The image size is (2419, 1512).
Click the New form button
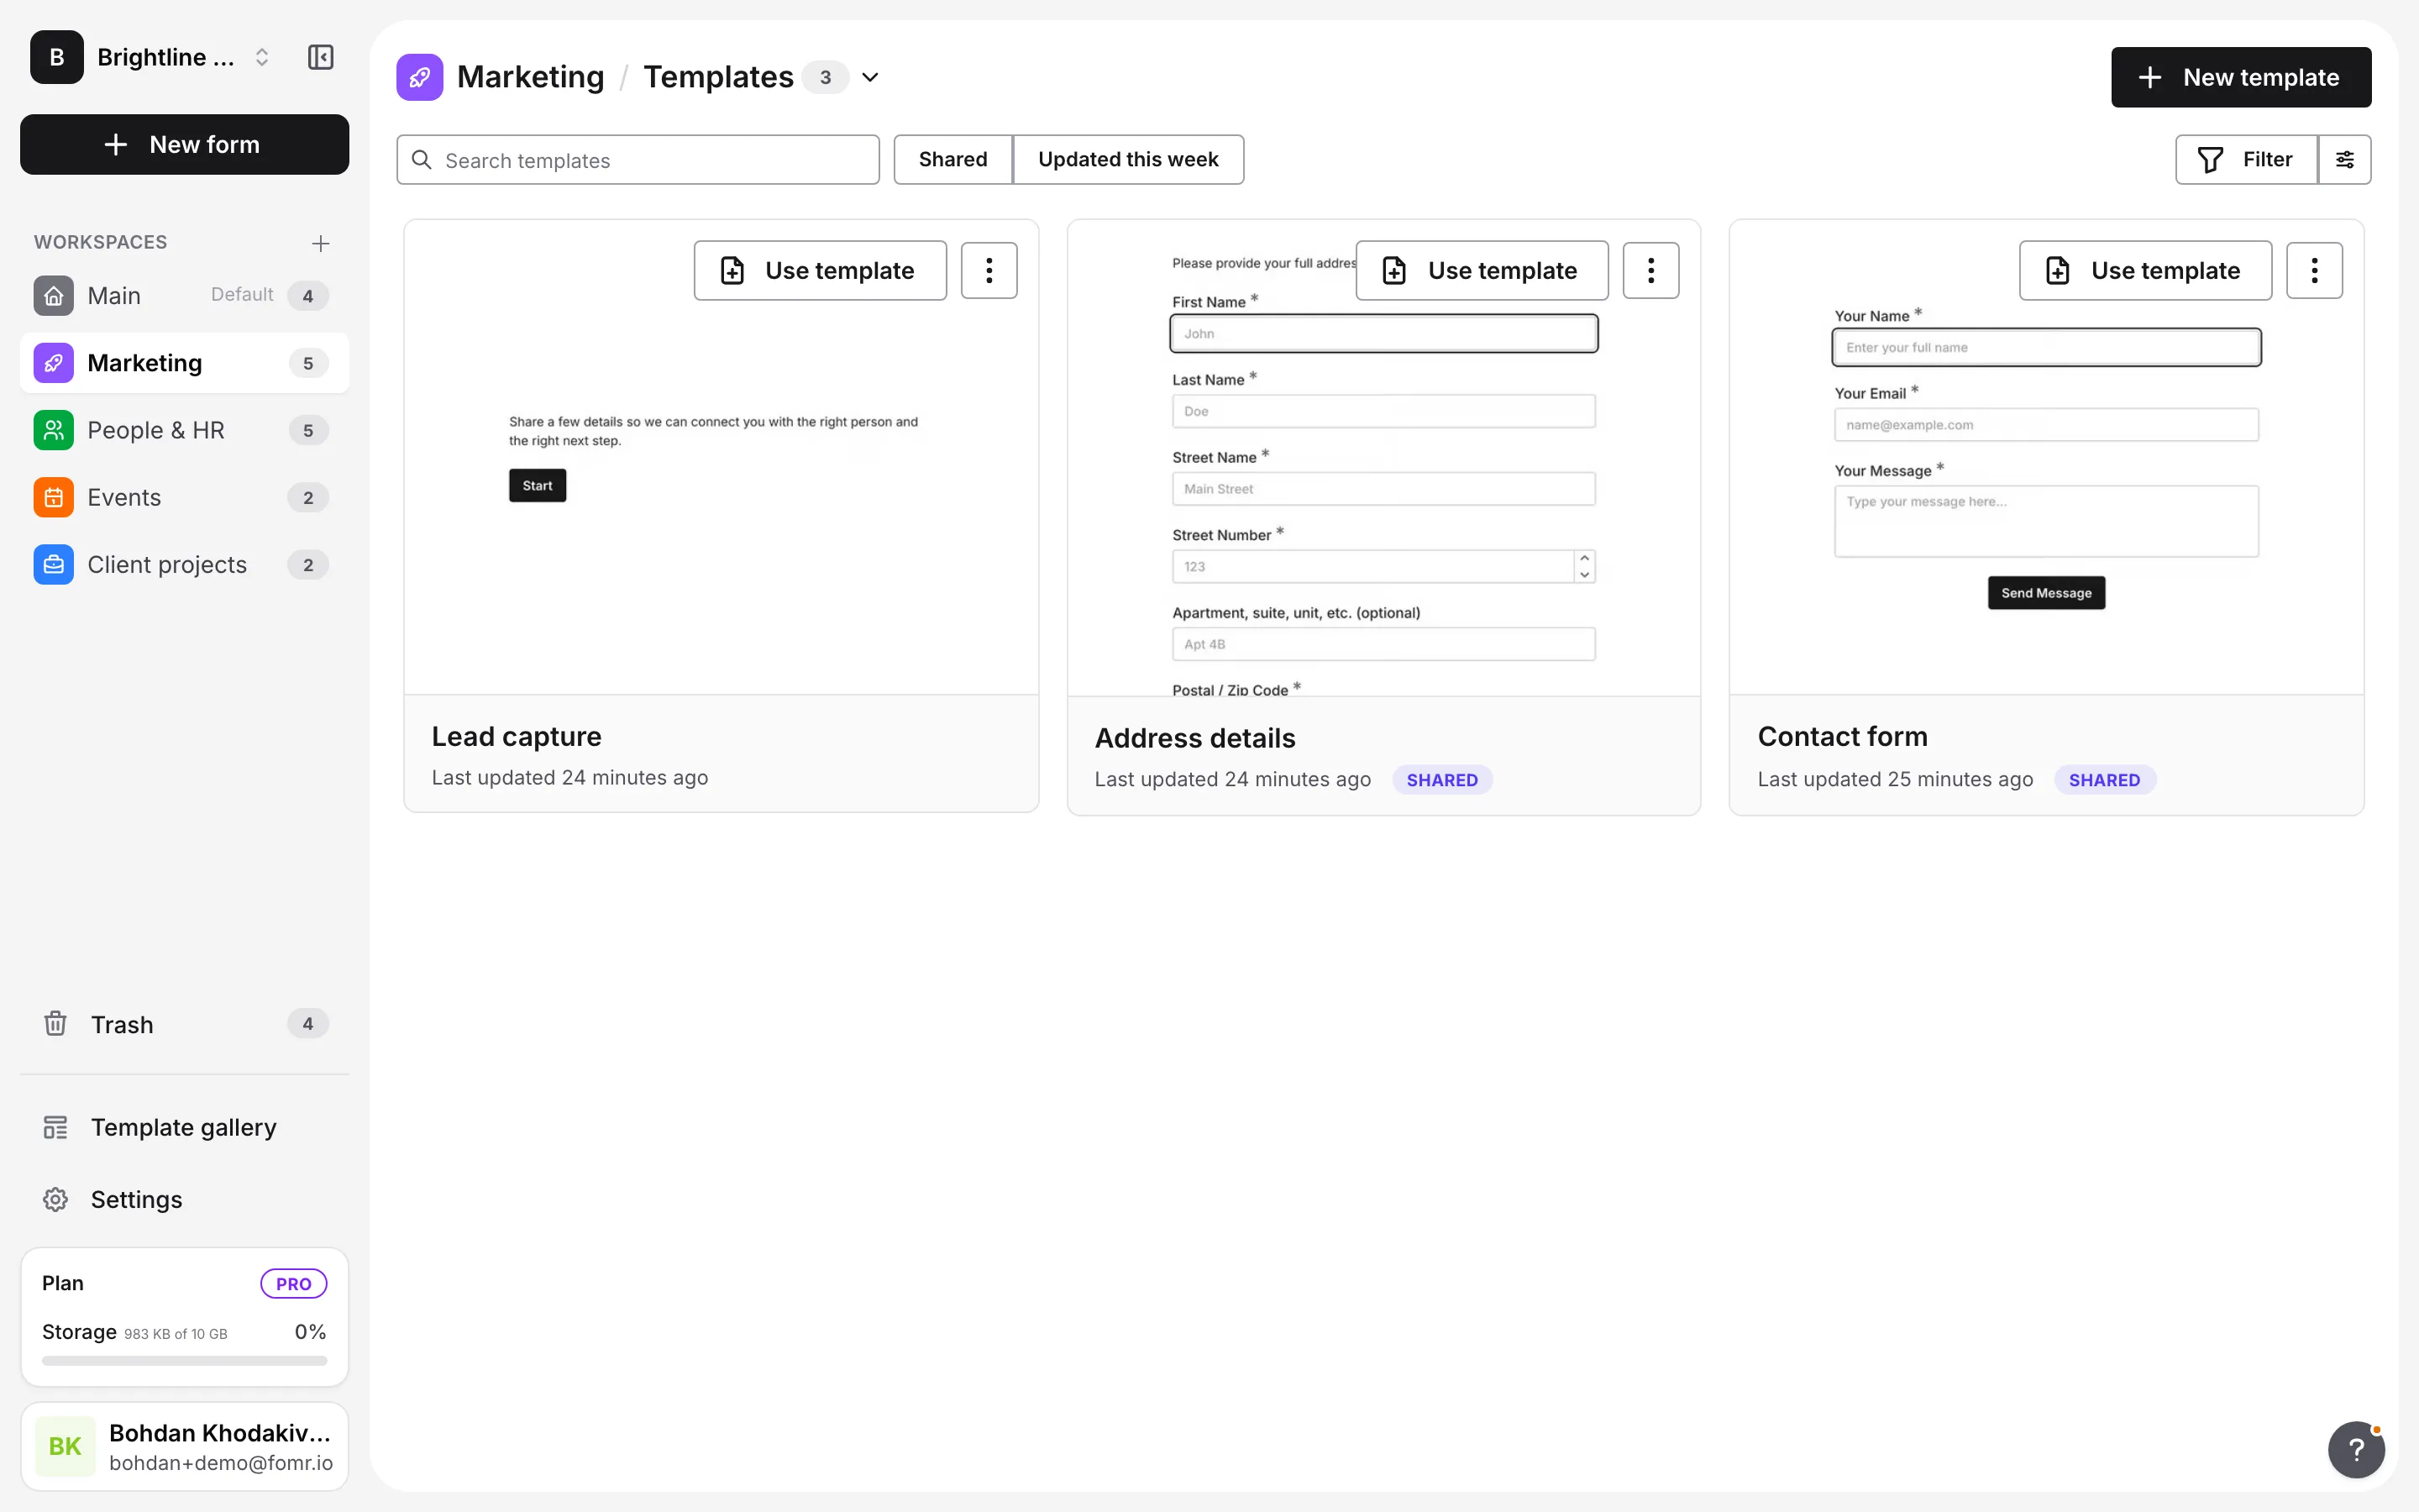185,144
